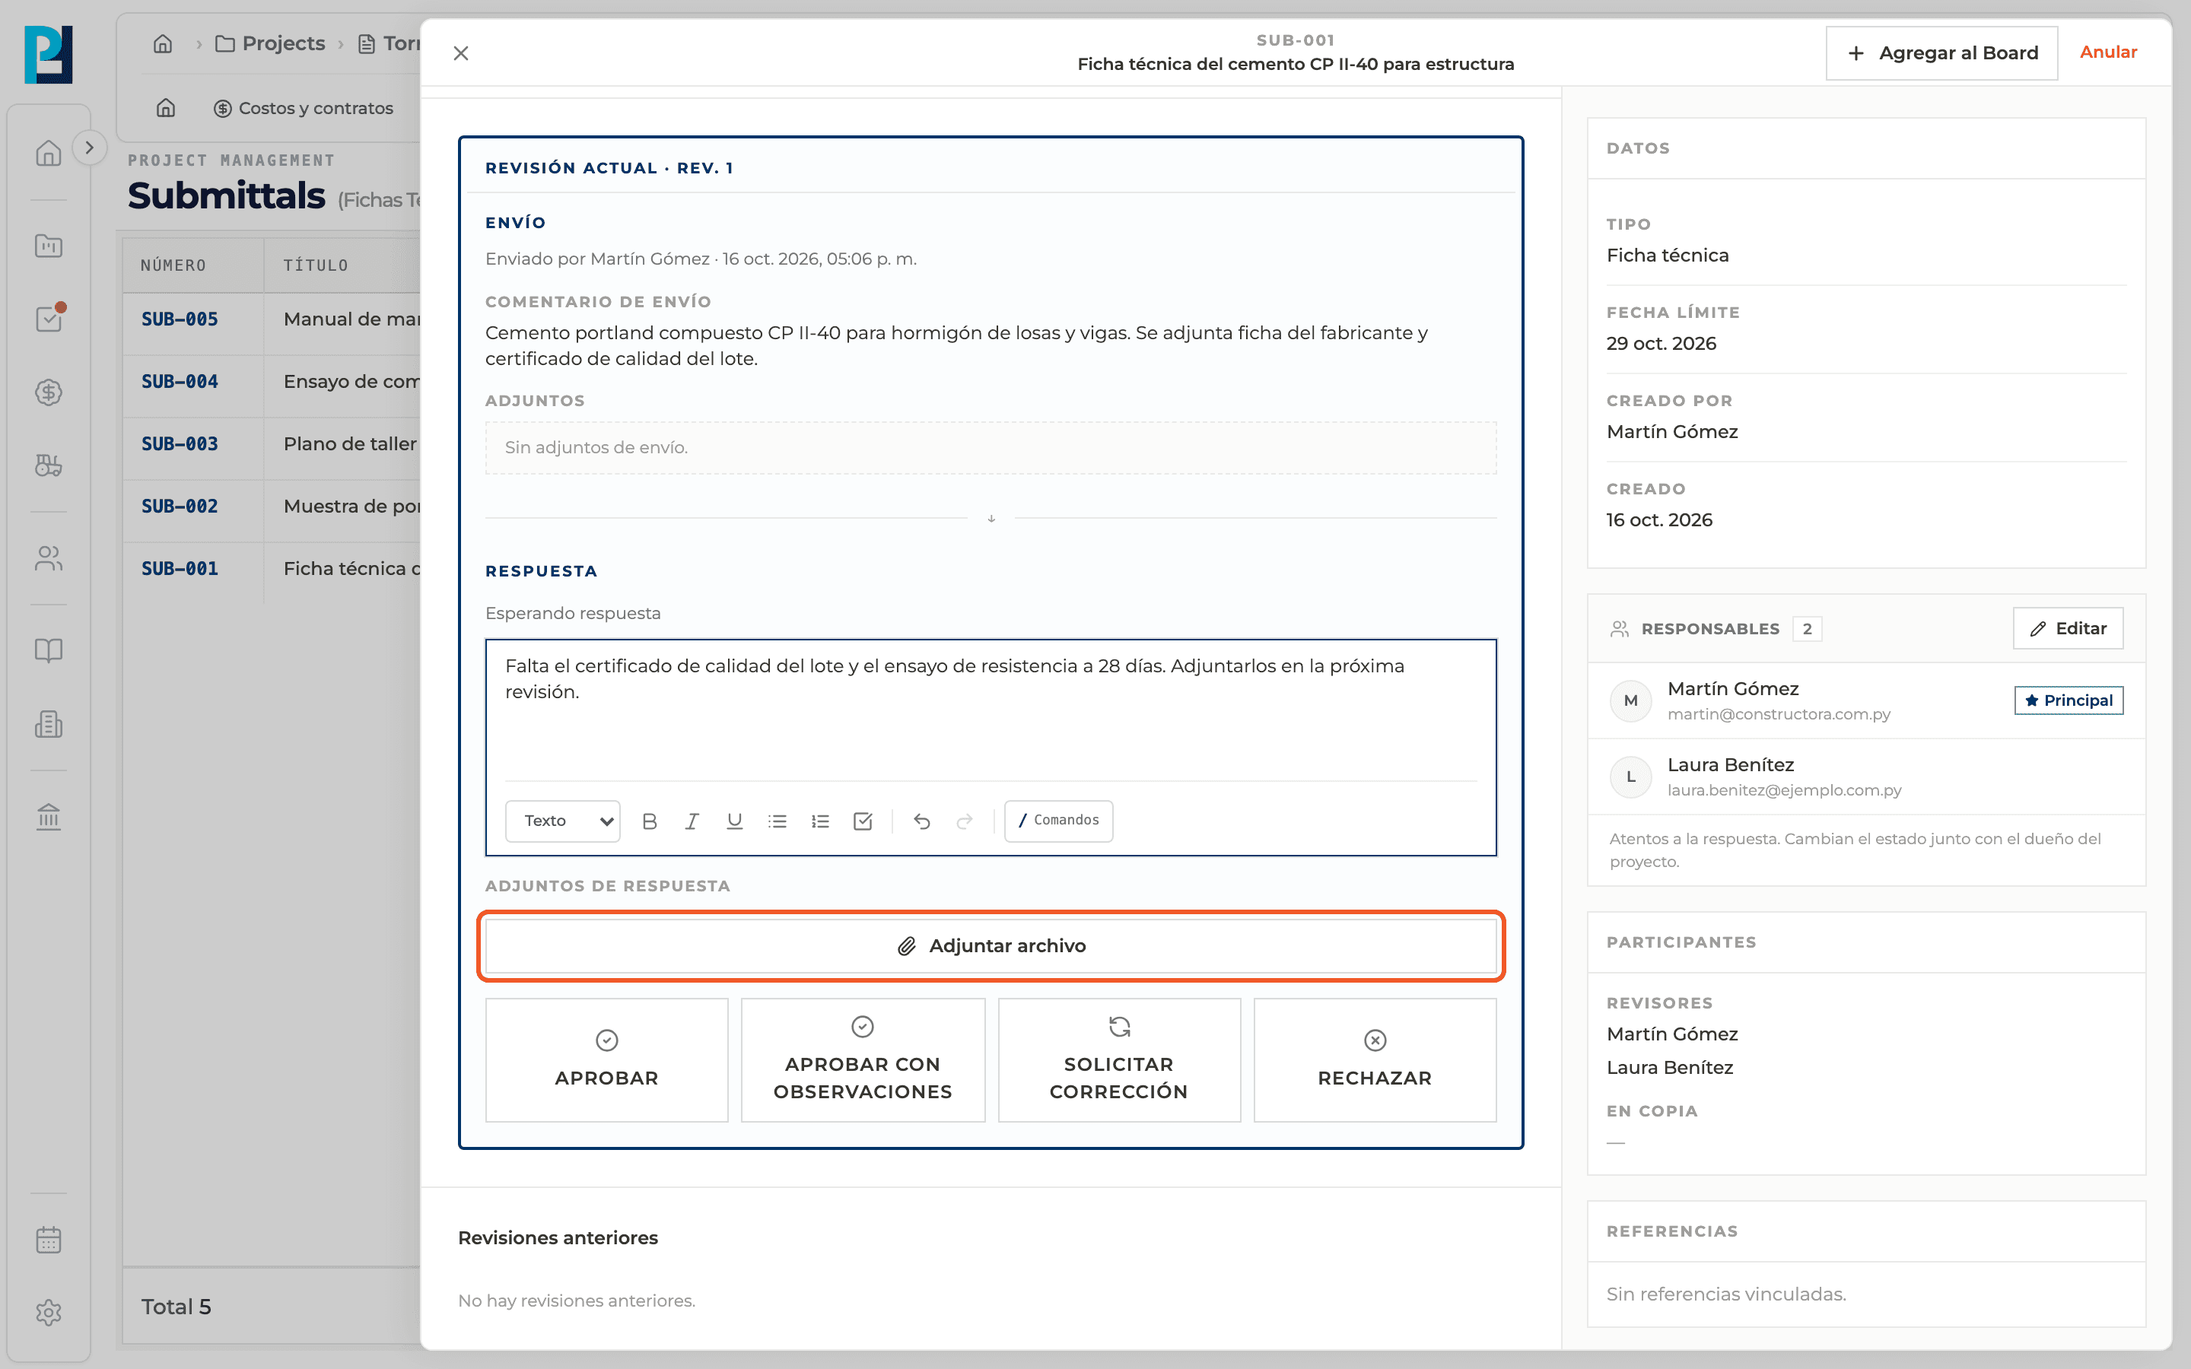Open the book icon in sidebar
This screenshot has height=1369, width=2191.
click(x=49, y=651)
